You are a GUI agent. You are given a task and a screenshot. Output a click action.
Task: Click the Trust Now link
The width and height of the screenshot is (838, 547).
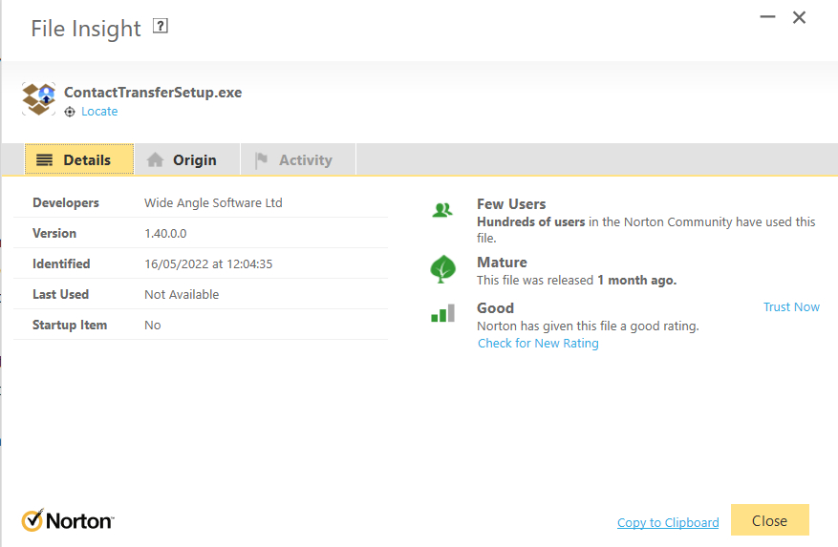click(791, 307)
